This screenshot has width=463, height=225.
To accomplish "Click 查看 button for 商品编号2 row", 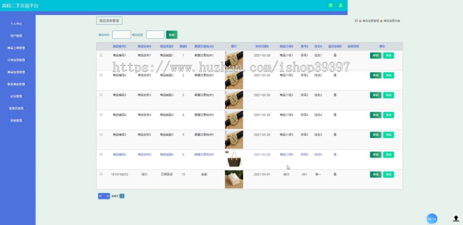I will (x=388, y=75).
